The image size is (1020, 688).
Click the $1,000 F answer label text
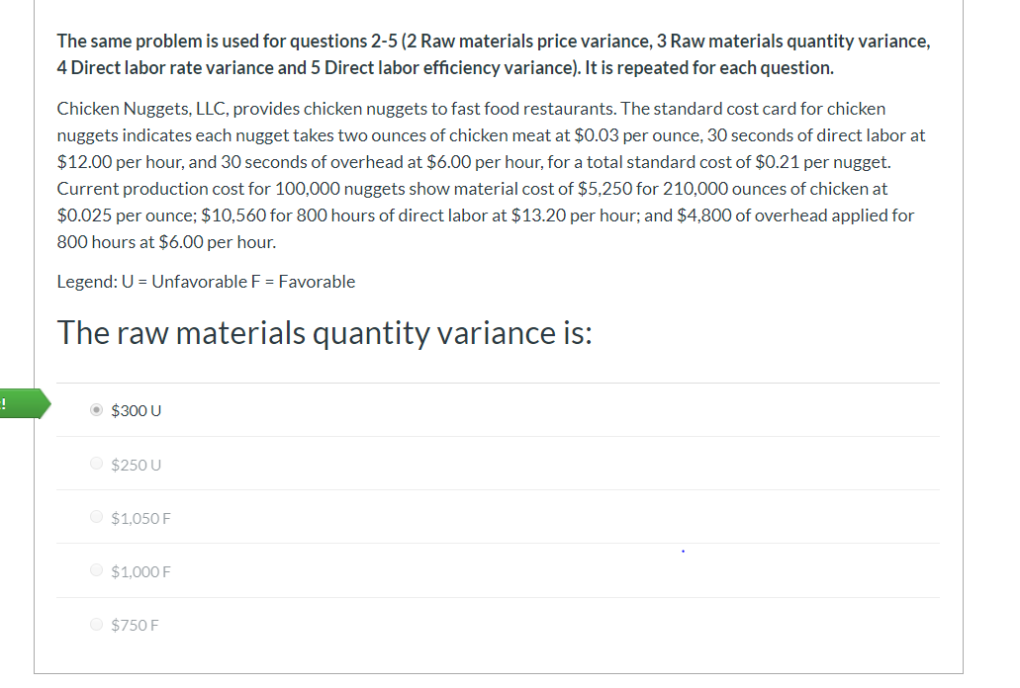coord(139,570)
